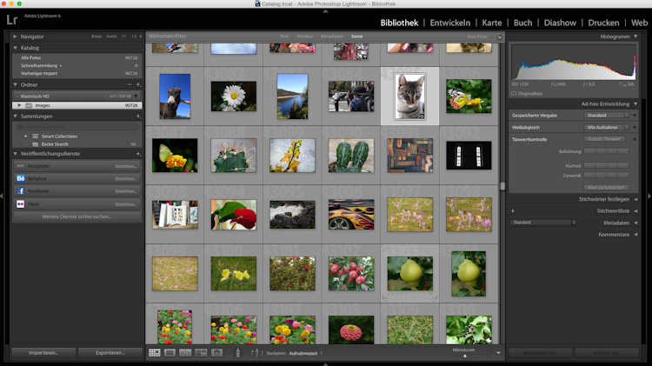Add new collection with Sammlungen plus icon
This screenshot has height=366, width=652.
click(x=138, y=116)
